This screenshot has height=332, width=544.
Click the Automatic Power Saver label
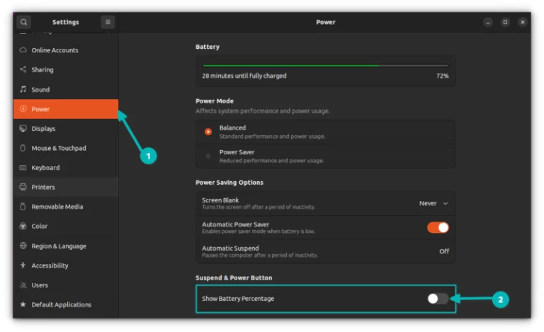[x=236, y=224]
